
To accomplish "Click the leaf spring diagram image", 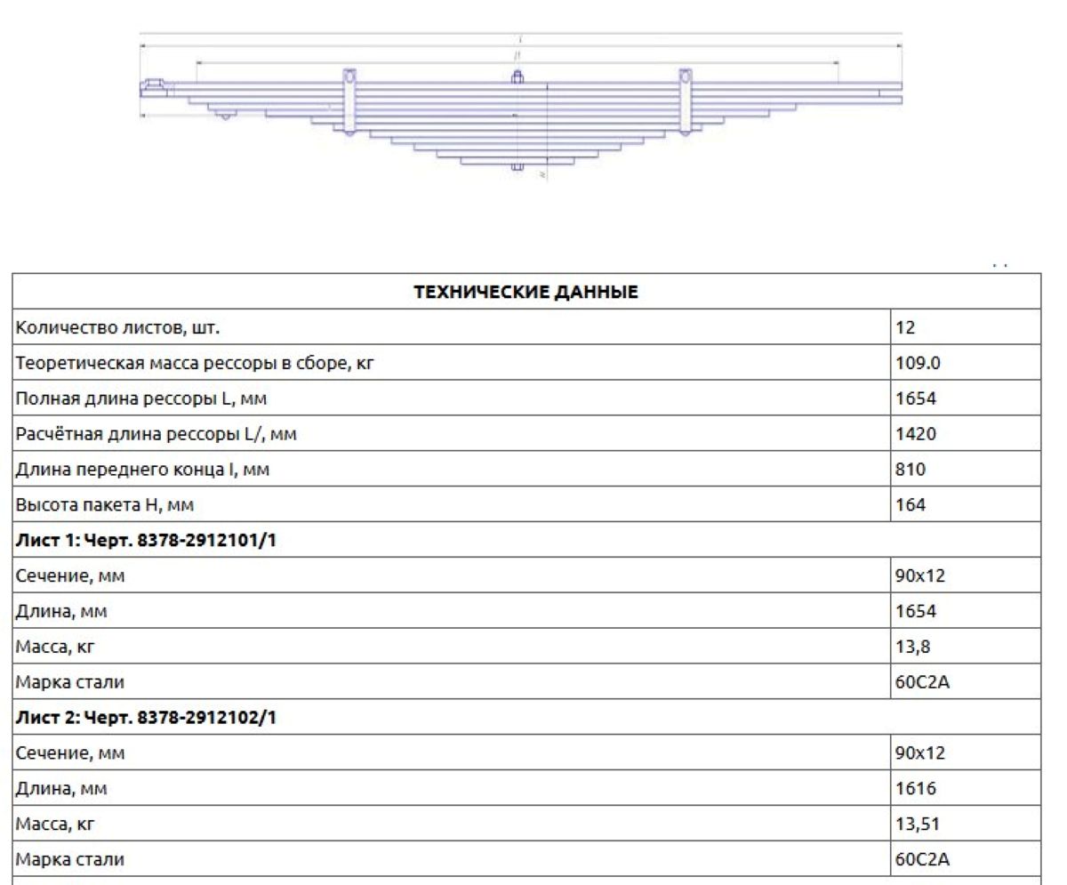I will 521,109.
